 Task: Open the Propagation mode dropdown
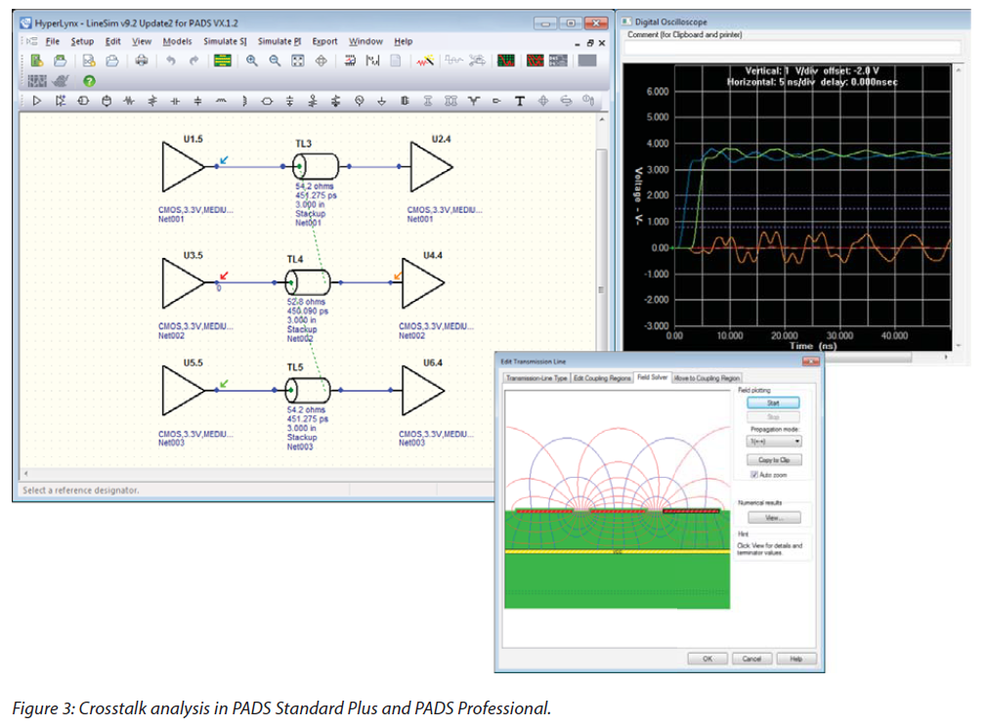pos(776,441)
